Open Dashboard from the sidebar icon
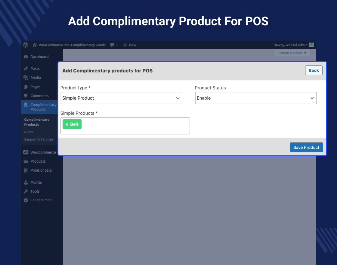The image size is (337, 265). pyautogui.click(x=25, y=57)
